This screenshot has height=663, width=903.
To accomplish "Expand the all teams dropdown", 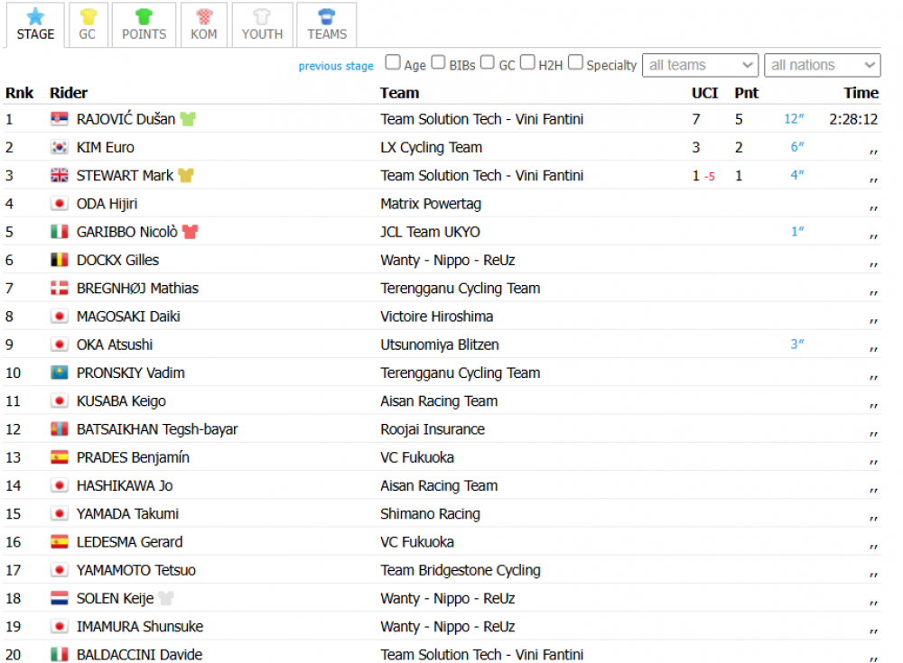I will point(701,65).
